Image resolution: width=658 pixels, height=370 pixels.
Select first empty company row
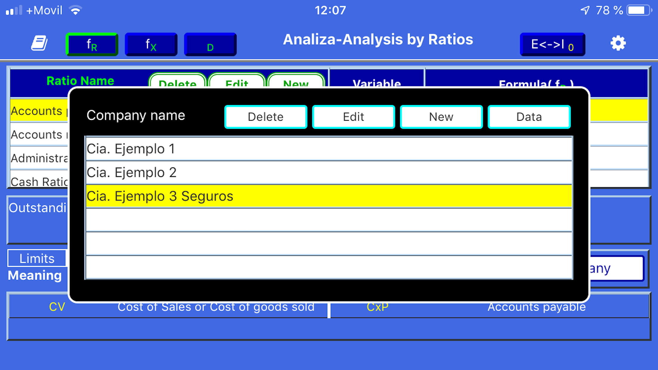point(329,220)
